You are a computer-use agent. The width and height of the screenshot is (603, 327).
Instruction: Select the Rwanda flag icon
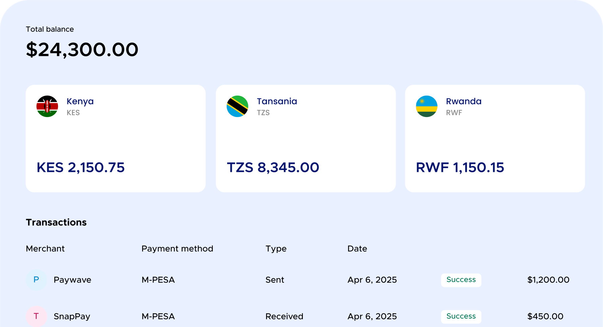(x=426, y=106)
